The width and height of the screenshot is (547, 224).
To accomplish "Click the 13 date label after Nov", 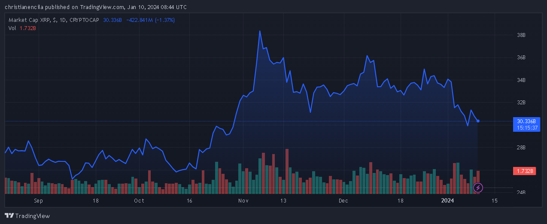I will coord(283,201).
